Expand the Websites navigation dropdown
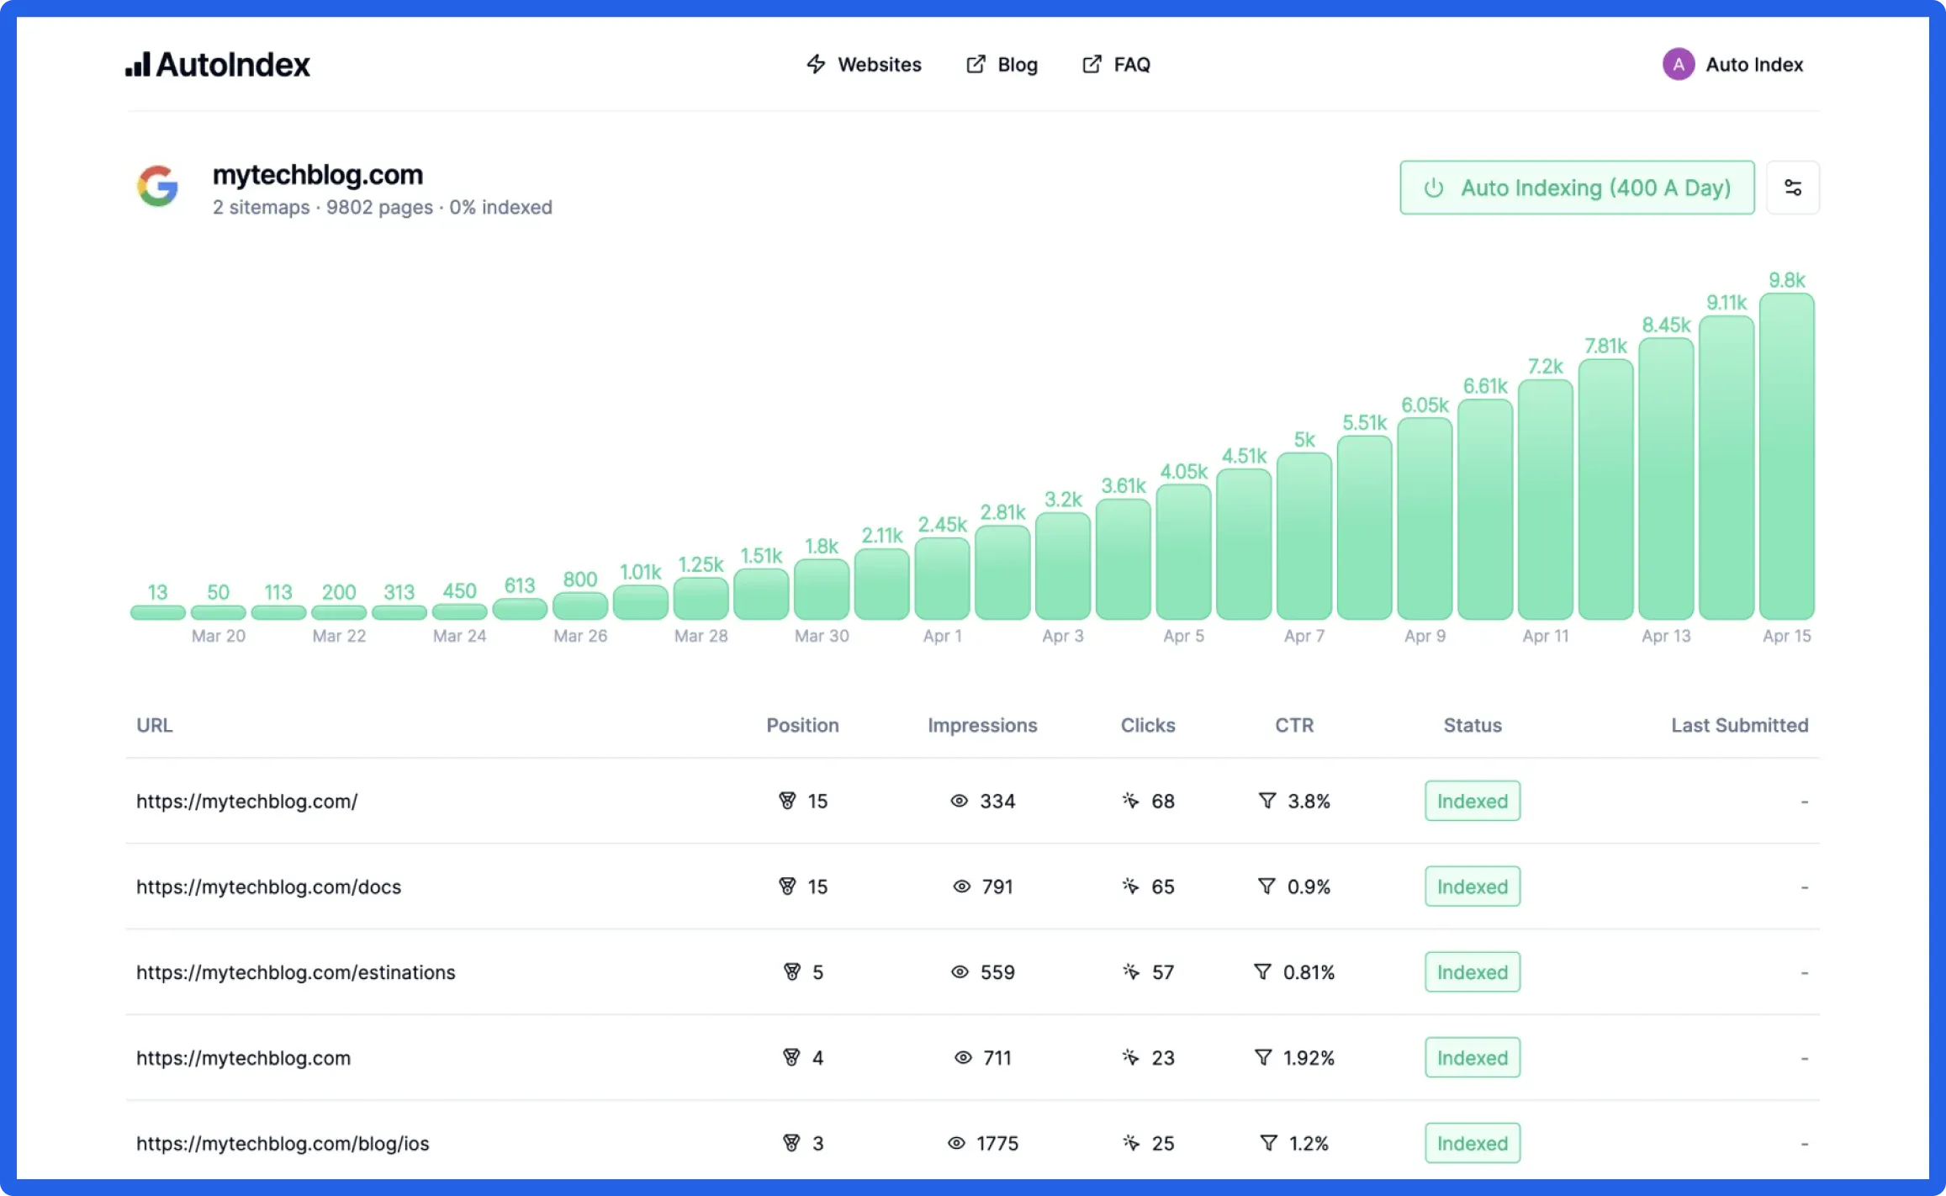 click(865, 64)
